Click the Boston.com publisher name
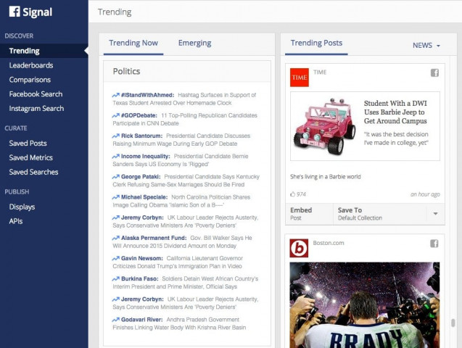 coord(329,243)
